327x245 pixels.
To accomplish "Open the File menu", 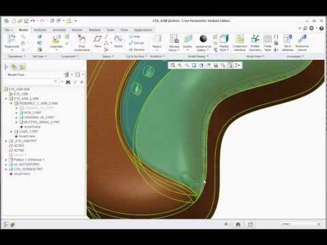I will pos(8,30).
